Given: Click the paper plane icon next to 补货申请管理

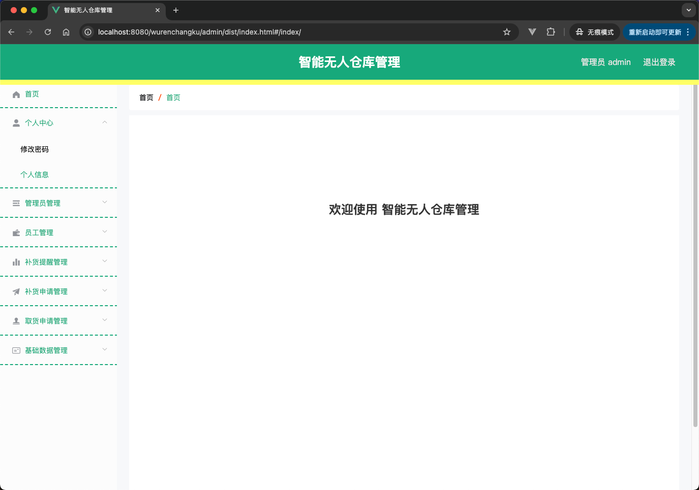Looking at the screenshot, I should coord(16,291).
